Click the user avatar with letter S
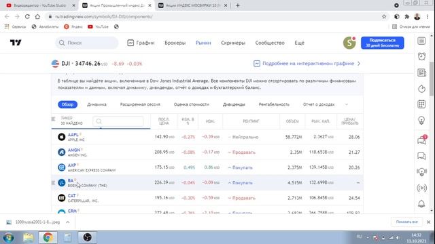Viewport: 435px width, 244px height. point(349,43)
